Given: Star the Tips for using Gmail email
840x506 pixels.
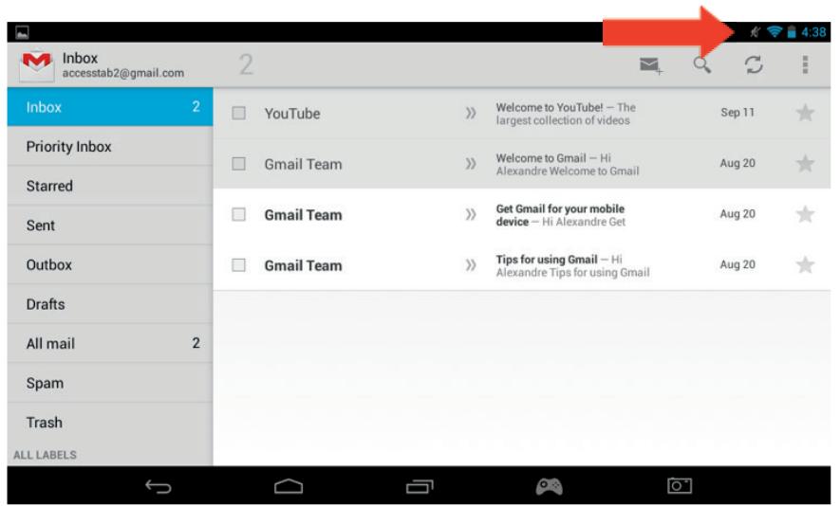Looking at the screenshot, I should pos(805,264).
